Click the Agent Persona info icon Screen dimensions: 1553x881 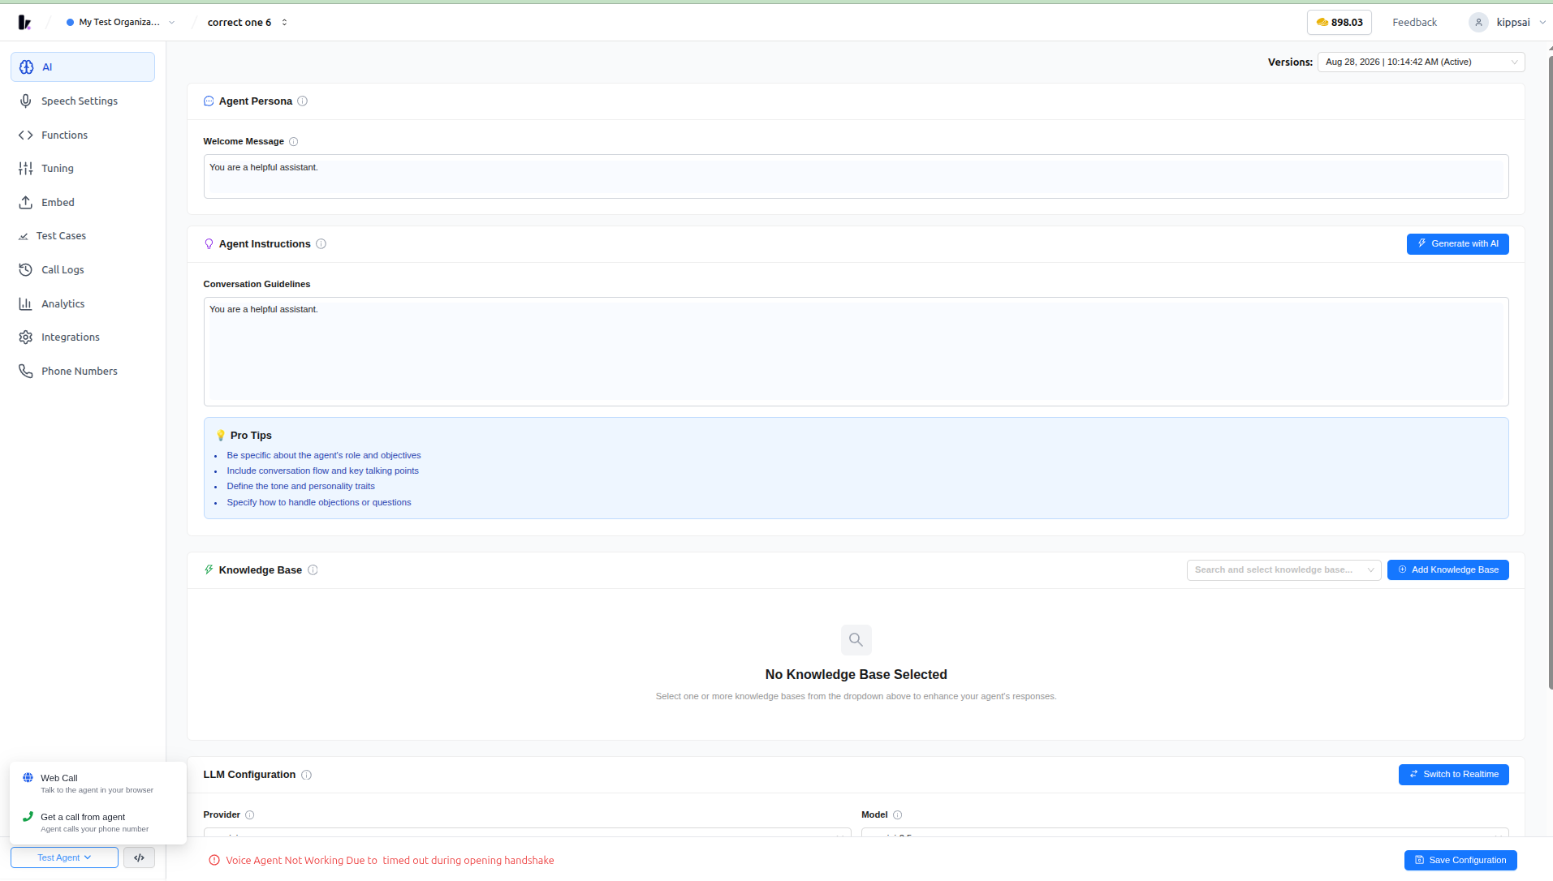302,101
